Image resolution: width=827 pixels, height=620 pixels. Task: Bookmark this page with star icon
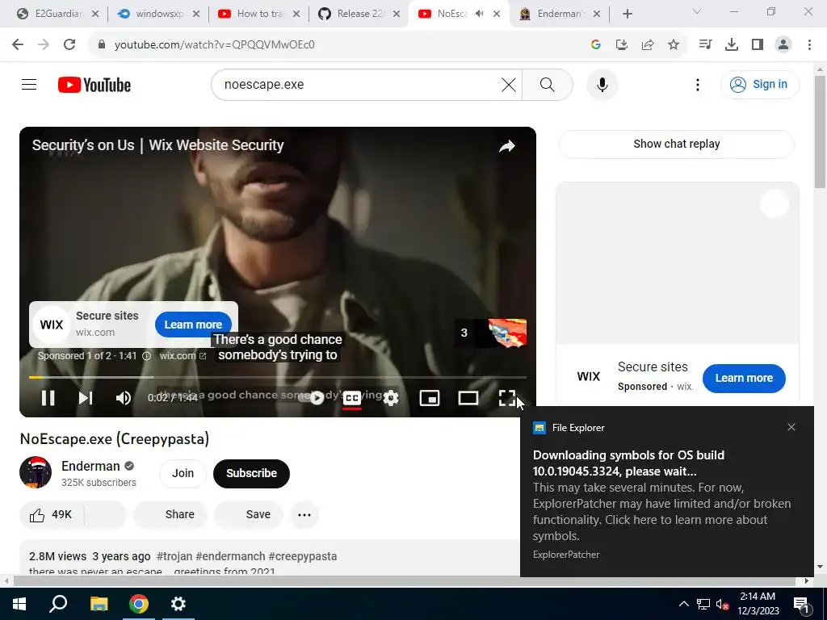pos(674,44)
